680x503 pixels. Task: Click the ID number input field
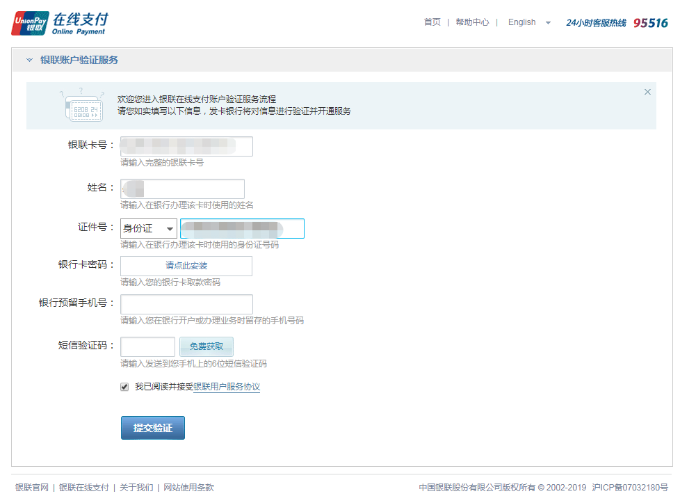[x=241, y=228]
